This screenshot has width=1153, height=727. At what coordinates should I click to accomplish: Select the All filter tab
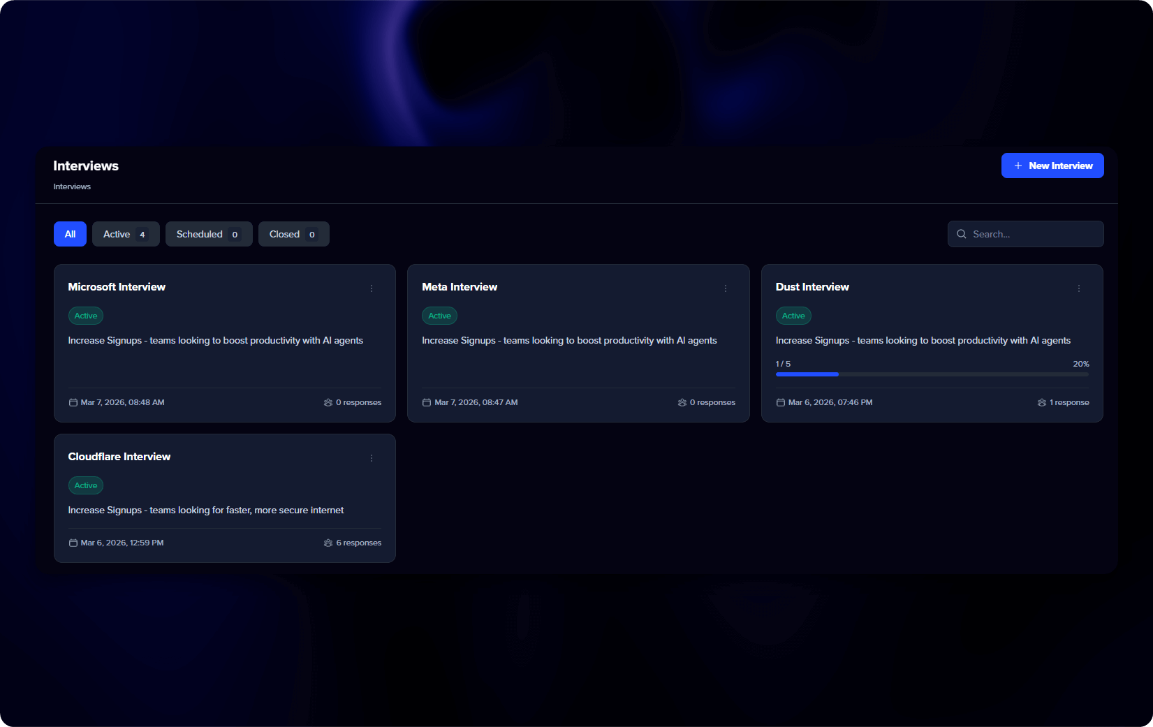tap(70, 234)
